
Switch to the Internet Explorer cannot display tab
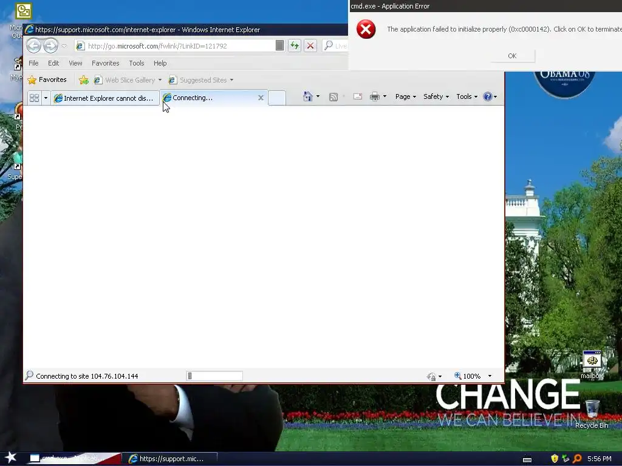click(x=104, y=98)
